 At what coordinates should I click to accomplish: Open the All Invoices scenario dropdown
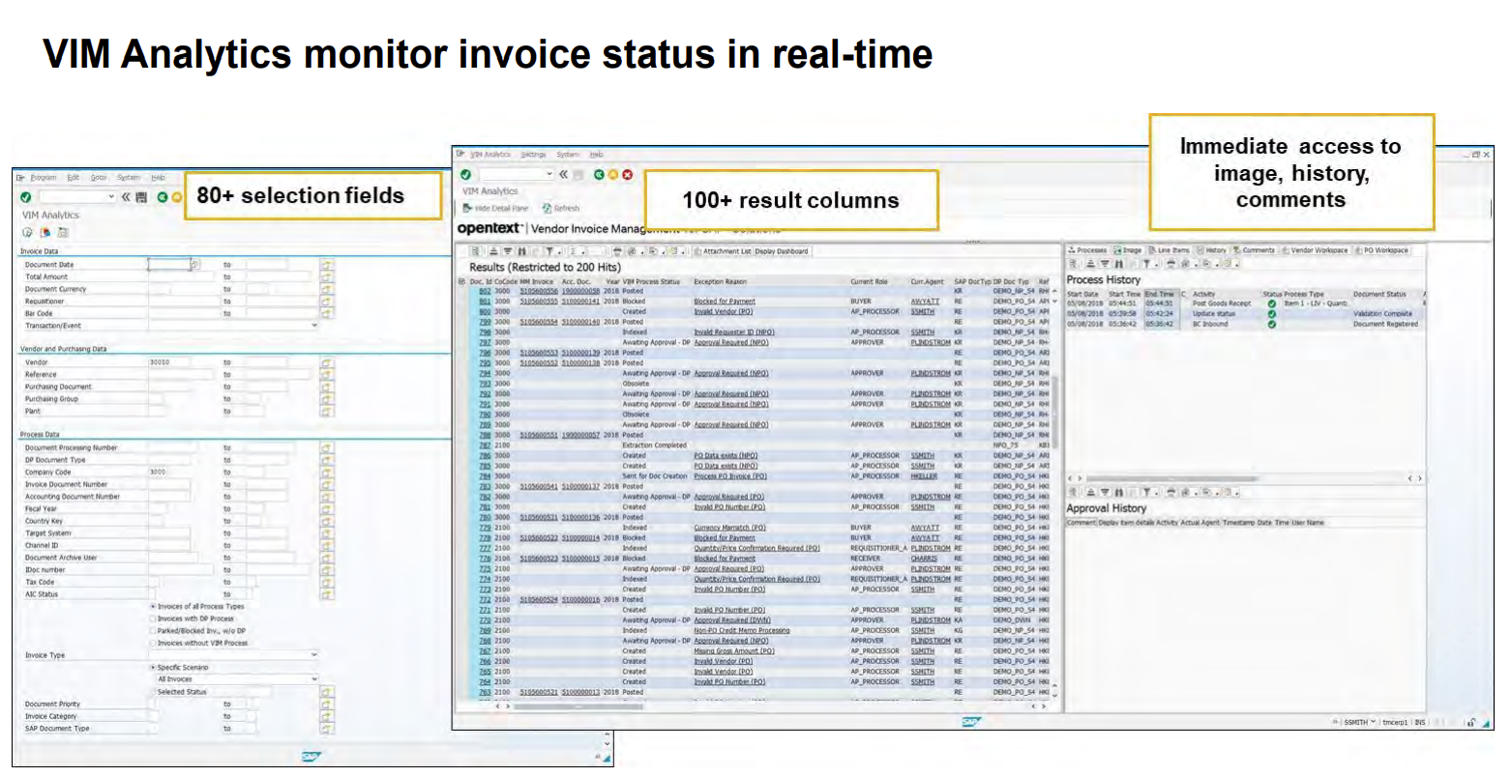313,679
